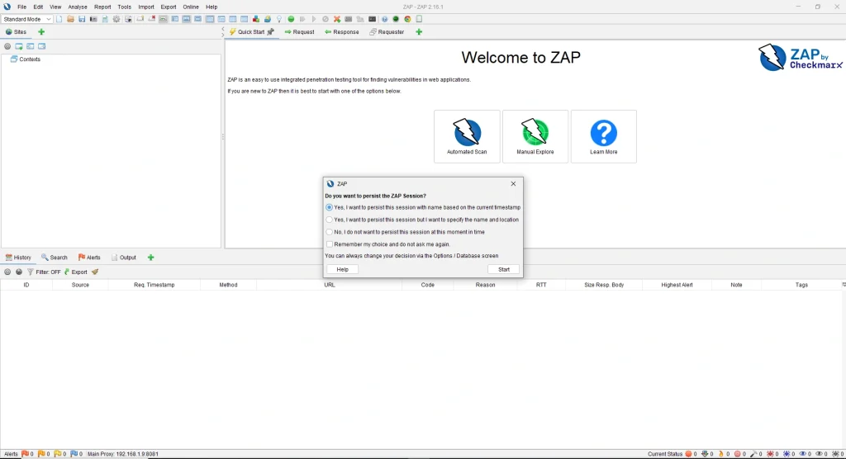Open the Options gear icon in toolbar
The width and height of the screenshot is (846, 459).
[116, 19]
